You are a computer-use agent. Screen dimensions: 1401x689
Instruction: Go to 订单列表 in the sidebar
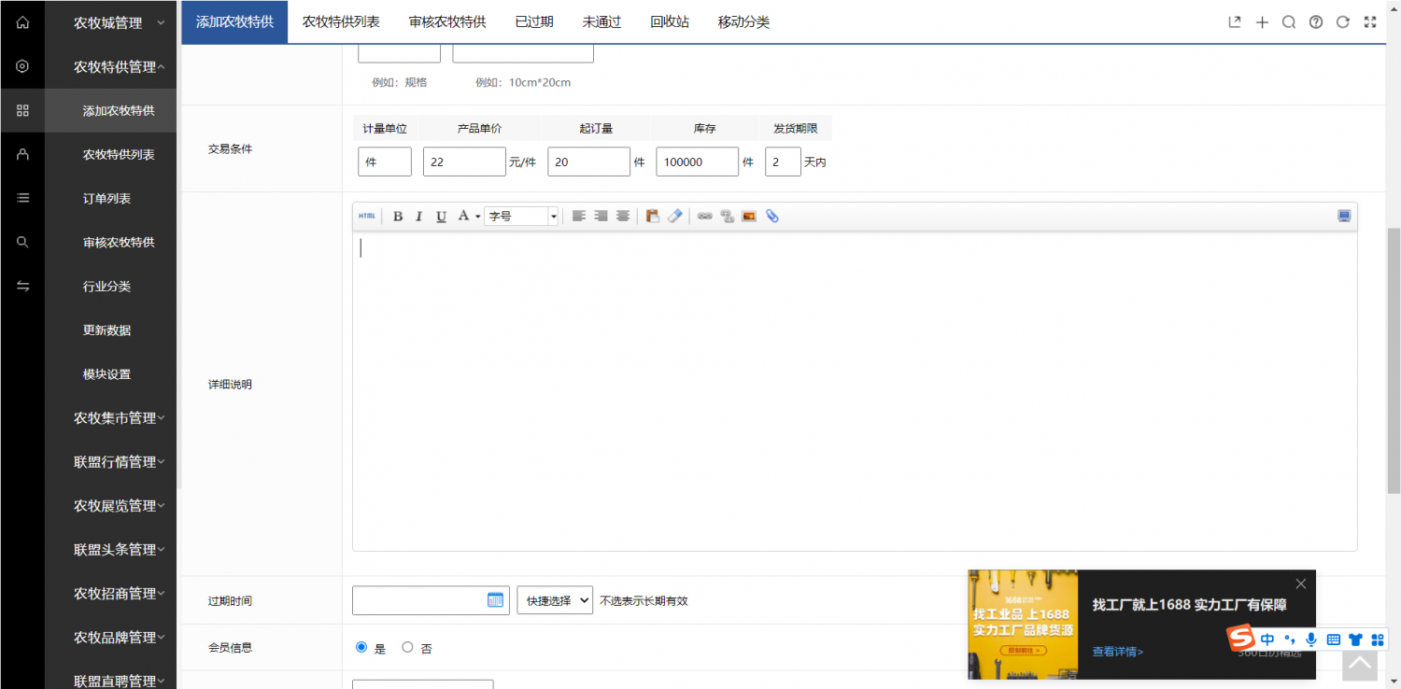107,199
